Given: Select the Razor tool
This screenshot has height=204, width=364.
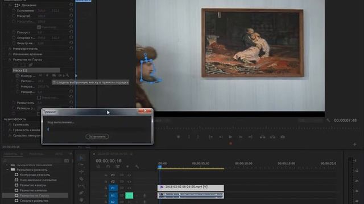Looking at the screenshot, I should tap(81, 179).
